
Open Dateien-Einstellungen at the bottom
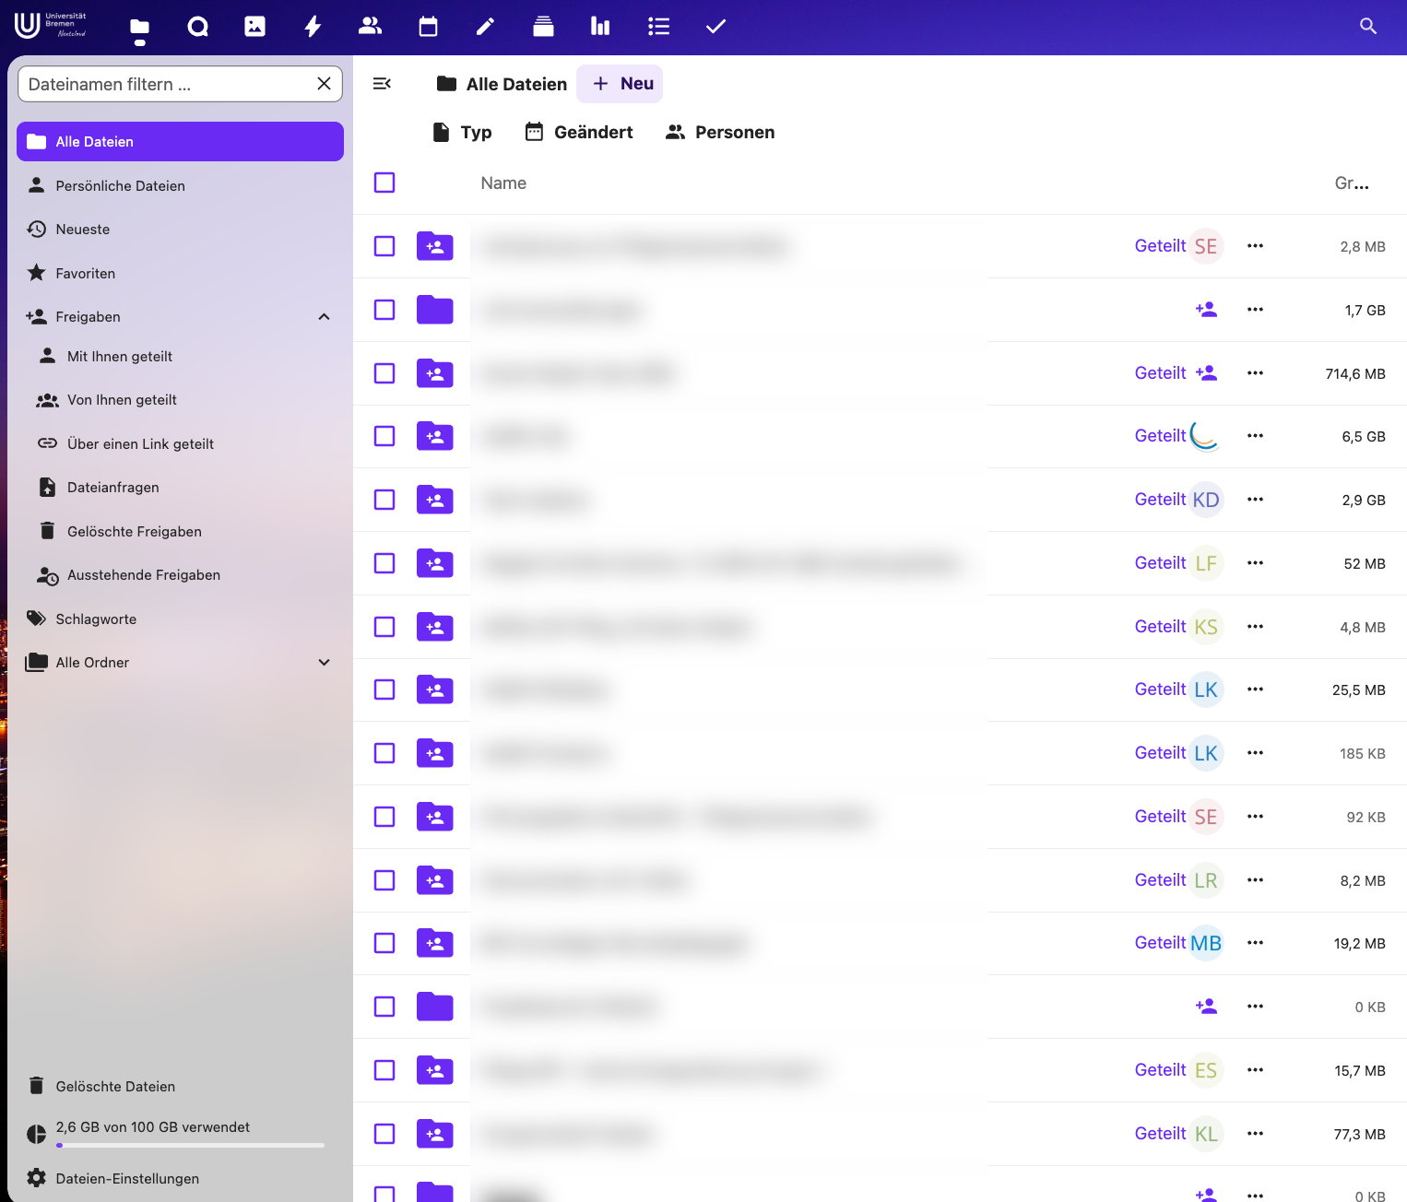[127, 1179]
